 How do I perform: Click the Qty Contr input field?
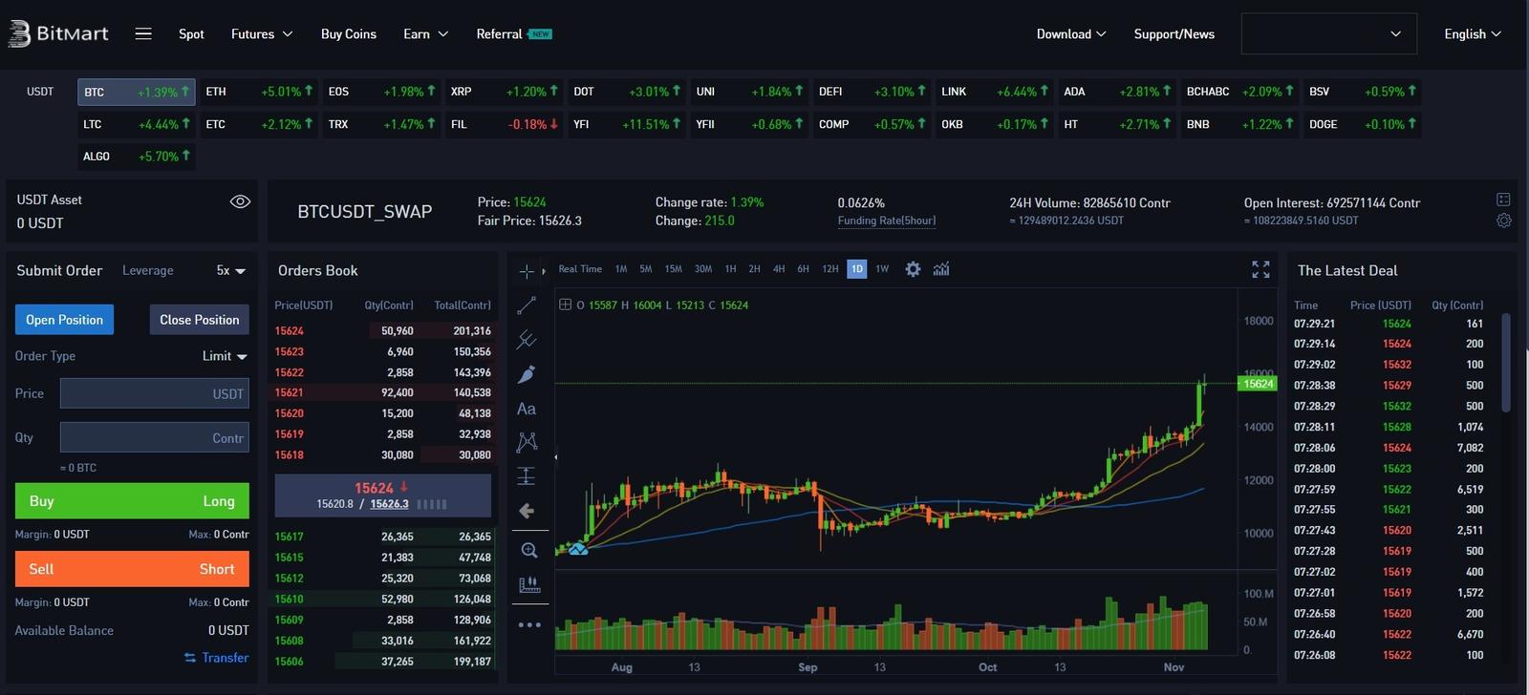(155, 437)
